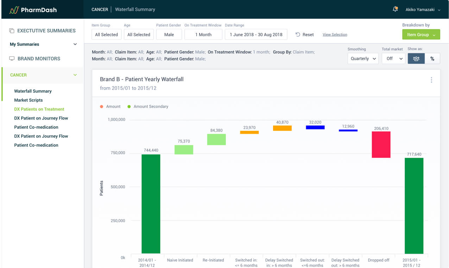449x268 pixels.
Task: Toggle the Amount Secondary legend series
Action: point(148,107)
